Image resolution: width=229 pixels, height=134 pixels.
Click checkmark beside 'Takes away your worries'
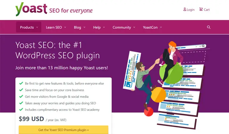coord(21,103)
